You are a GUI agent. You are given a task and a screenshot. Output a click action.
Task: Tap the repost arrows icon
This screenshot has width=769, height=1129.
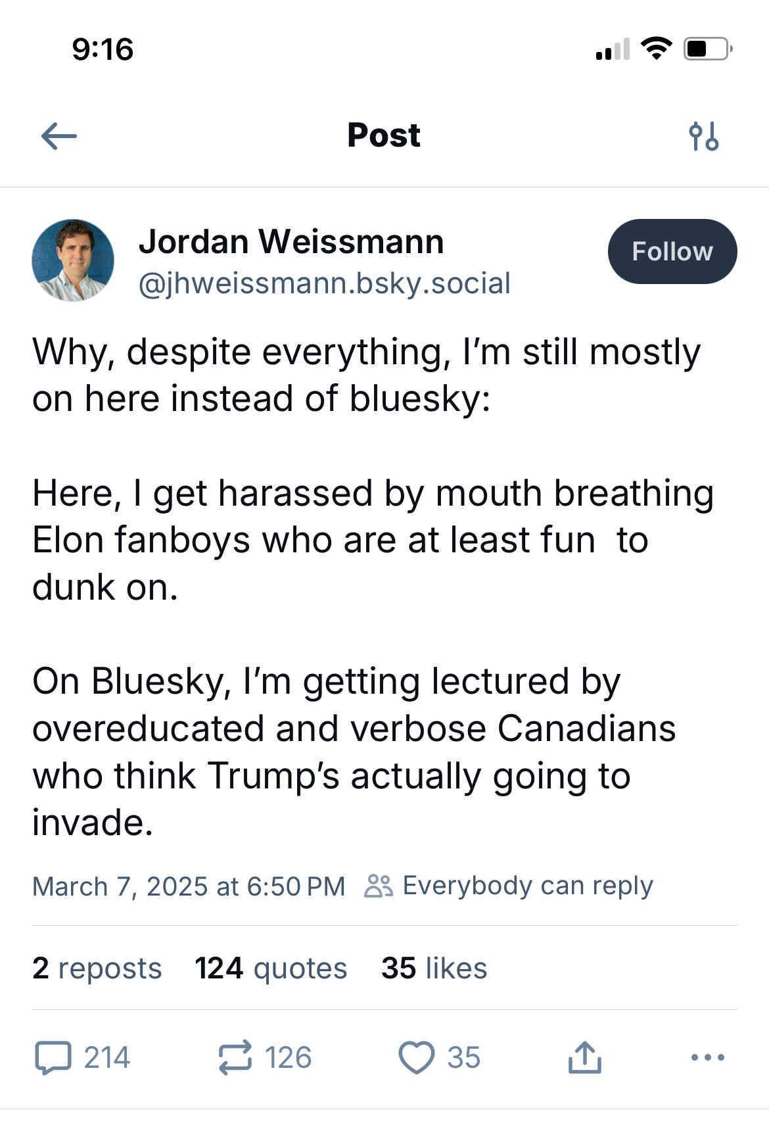[x=235, y=1057]
